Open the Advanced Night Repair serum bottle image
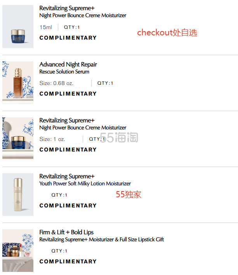This screenshot has height=275, width=238. pyautogui.click(x=18, y=83)
